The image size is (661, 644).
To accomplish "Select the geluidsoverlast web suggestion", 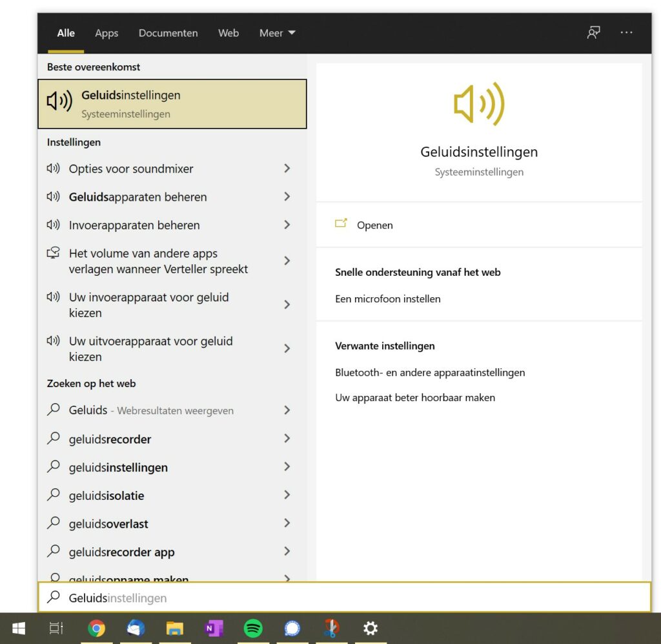I will point(172,523).
